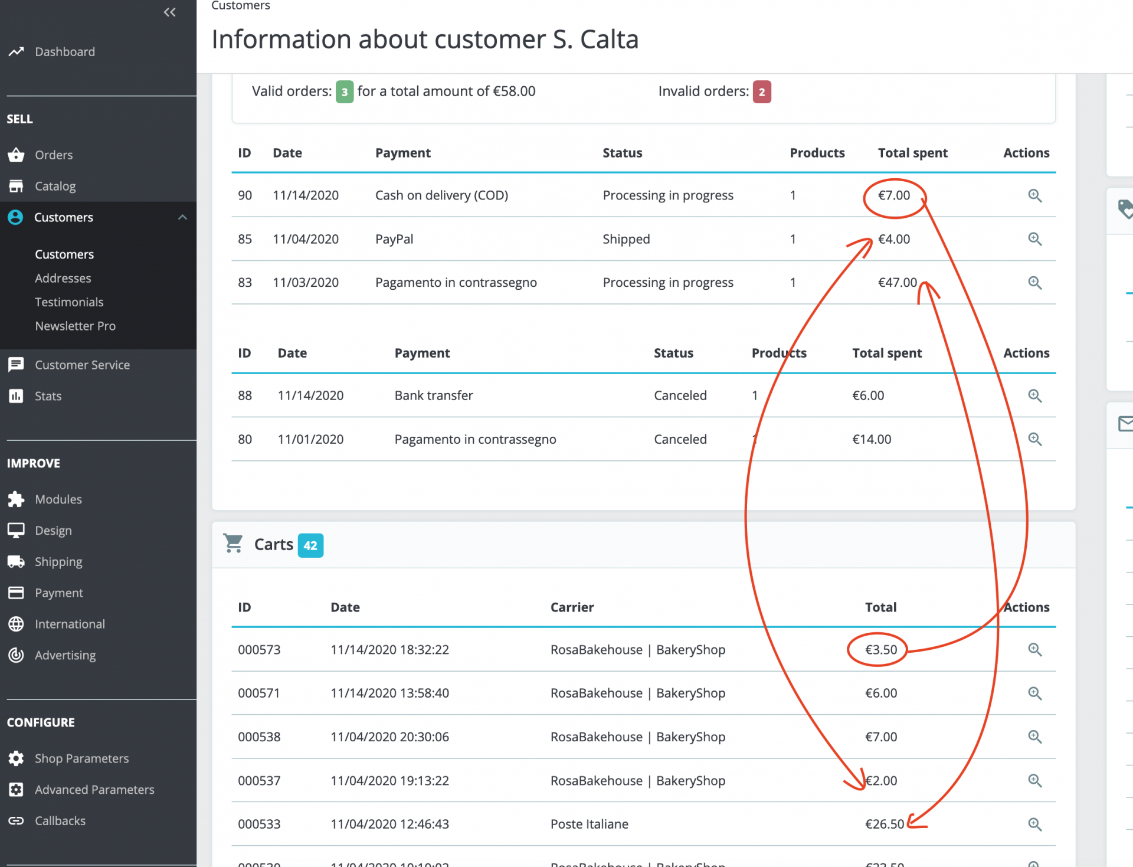Click the Carts count badge 42
The height and width of the screenshot is (867, 1133).
click(310, 545)
